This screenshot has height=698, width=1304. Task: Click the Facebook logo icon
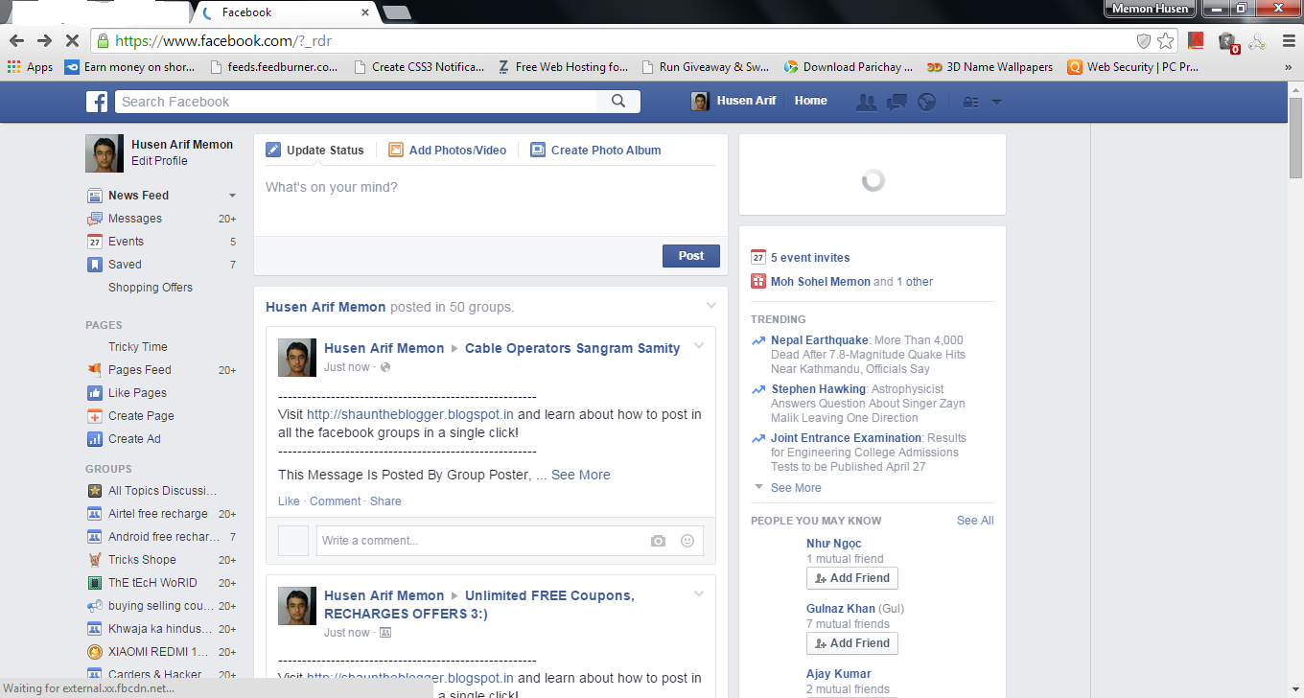[96, 102]
